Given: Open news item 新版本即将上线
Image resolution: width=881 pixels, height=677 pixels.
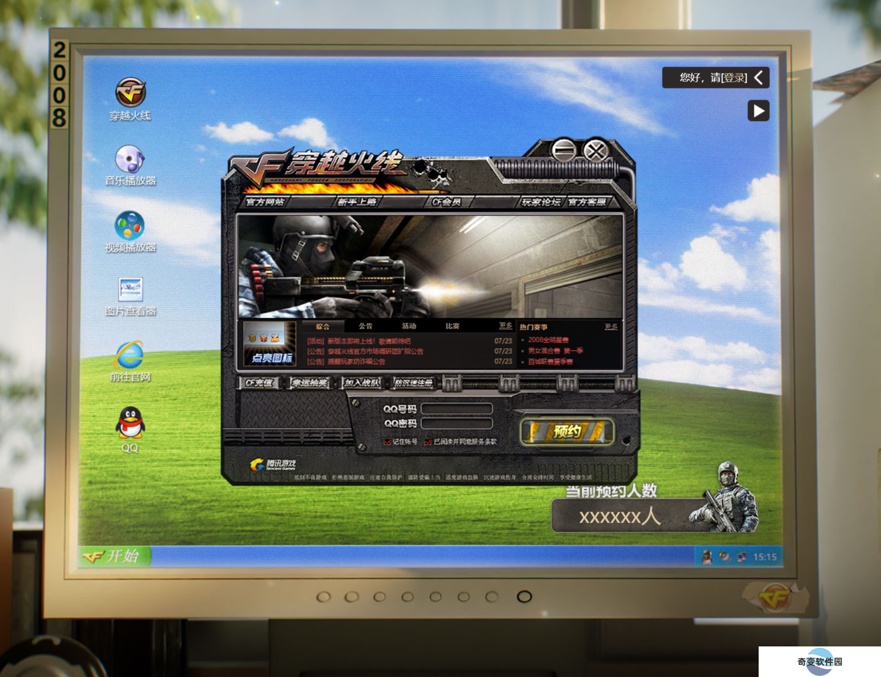Looking at the screenshot, I should (x=359, y=341).
